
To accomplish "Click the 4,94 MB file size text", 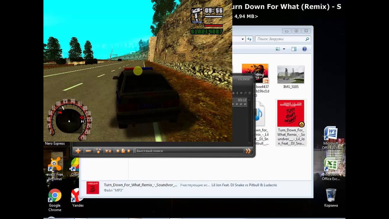I will coord(246,16).
